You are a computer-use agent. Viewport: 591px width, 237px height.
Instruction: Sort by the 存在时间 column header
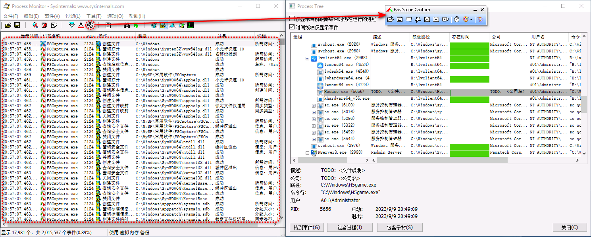(x=469, y=37)
